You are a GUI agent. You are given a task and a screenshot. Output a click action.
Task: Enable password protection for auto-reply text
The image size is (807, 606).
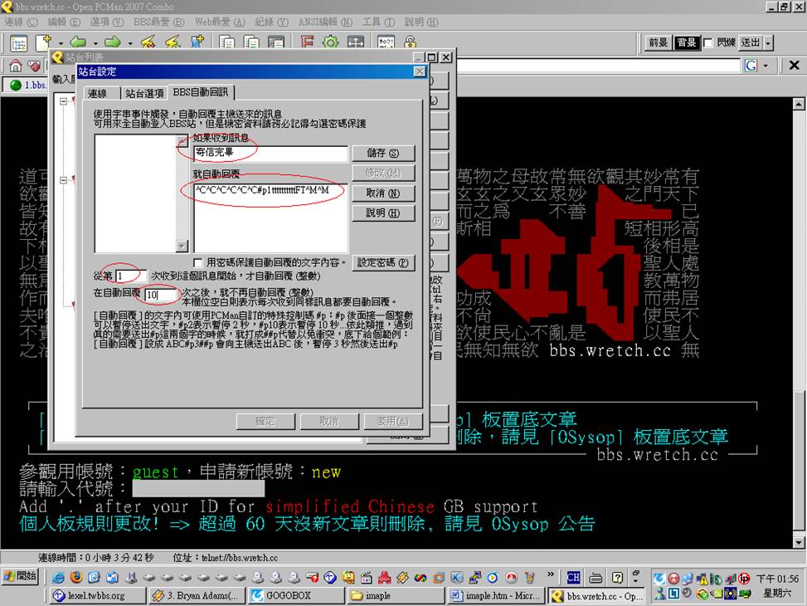pyautogui.click(x=198, y=262)
